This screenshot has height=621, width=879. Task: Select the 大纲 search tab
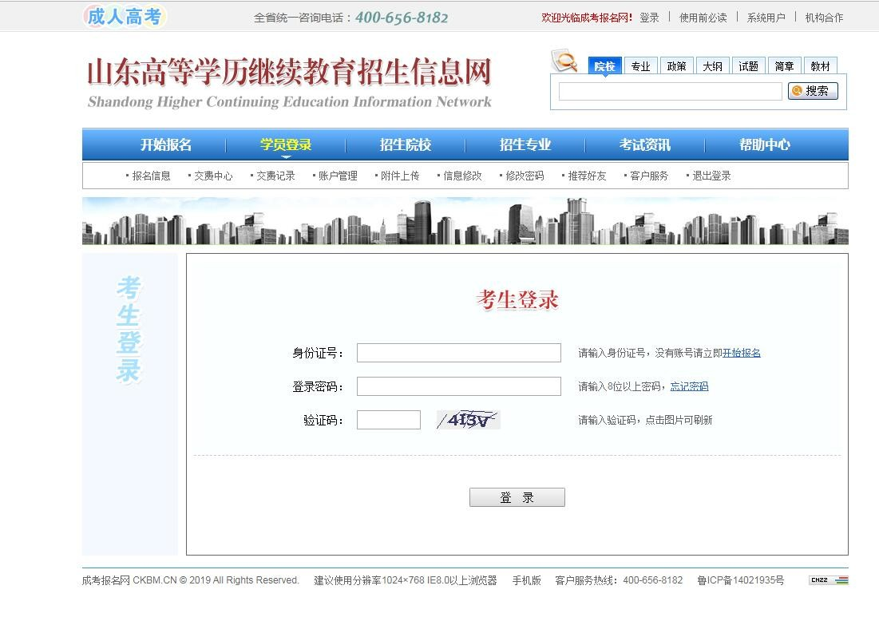pyautogui.click(x=712, y=66)
